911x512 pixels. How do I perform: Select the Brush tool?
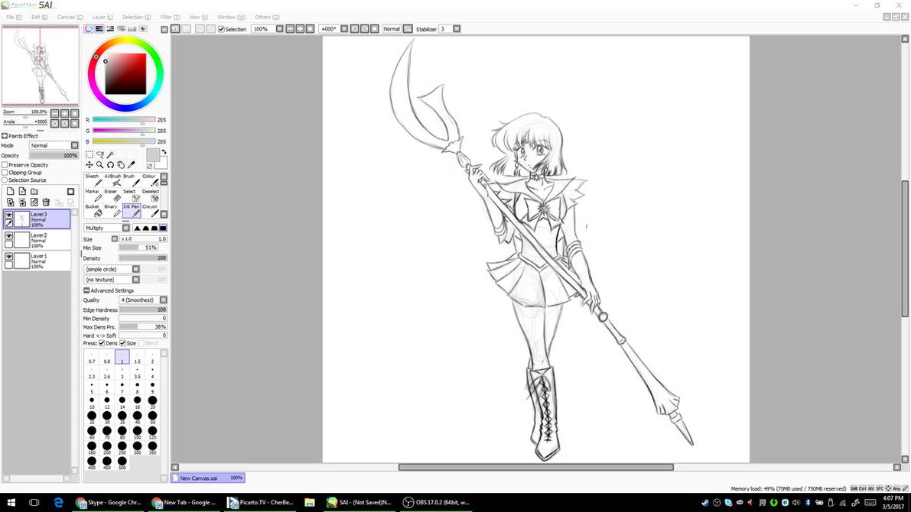click(132, 180)
